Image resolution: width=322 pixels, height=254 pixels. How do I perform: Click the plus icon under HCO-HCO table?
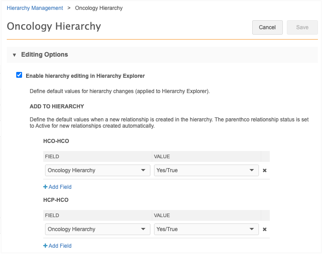45,187
